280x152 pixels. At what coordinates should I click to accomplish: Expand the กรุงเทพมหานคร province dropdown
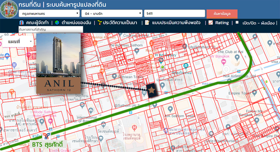tap(49, 14)
